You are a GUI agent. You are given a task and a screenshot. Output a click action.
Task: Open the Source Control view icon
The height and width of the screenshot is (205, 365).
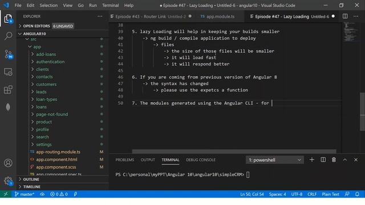[x=9, y=54]
